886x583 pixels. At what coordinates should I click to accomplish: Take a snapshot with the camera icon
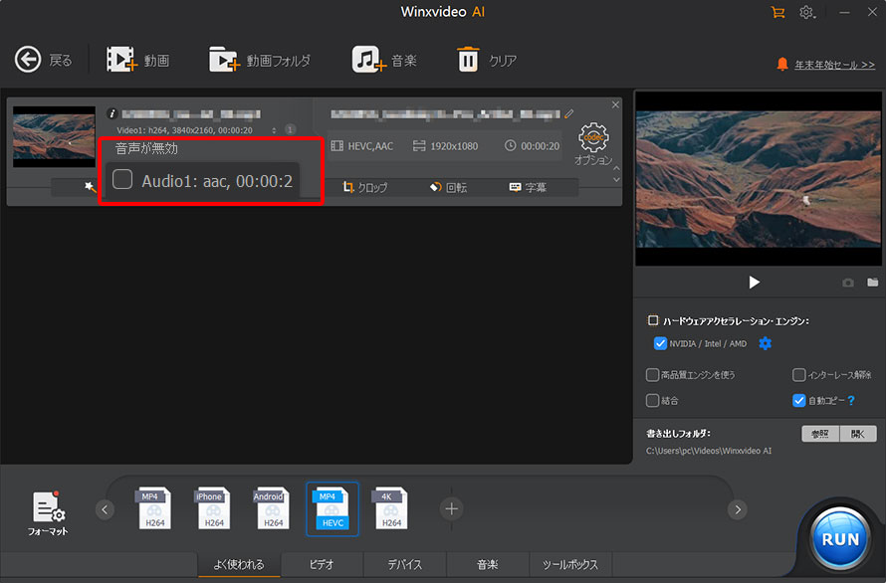tap(848, 283)
